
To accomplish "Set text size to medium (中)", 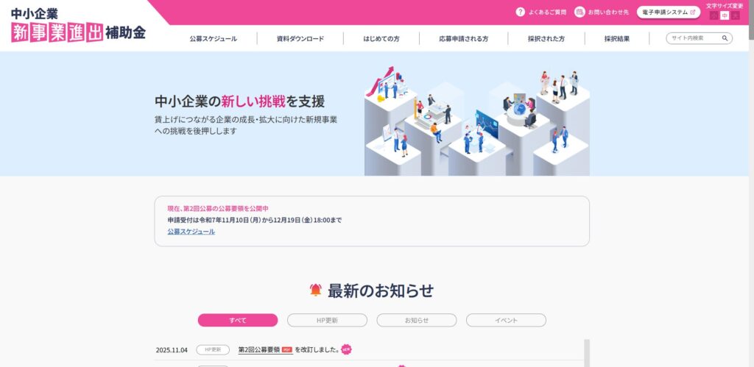I will coord(725,16).
